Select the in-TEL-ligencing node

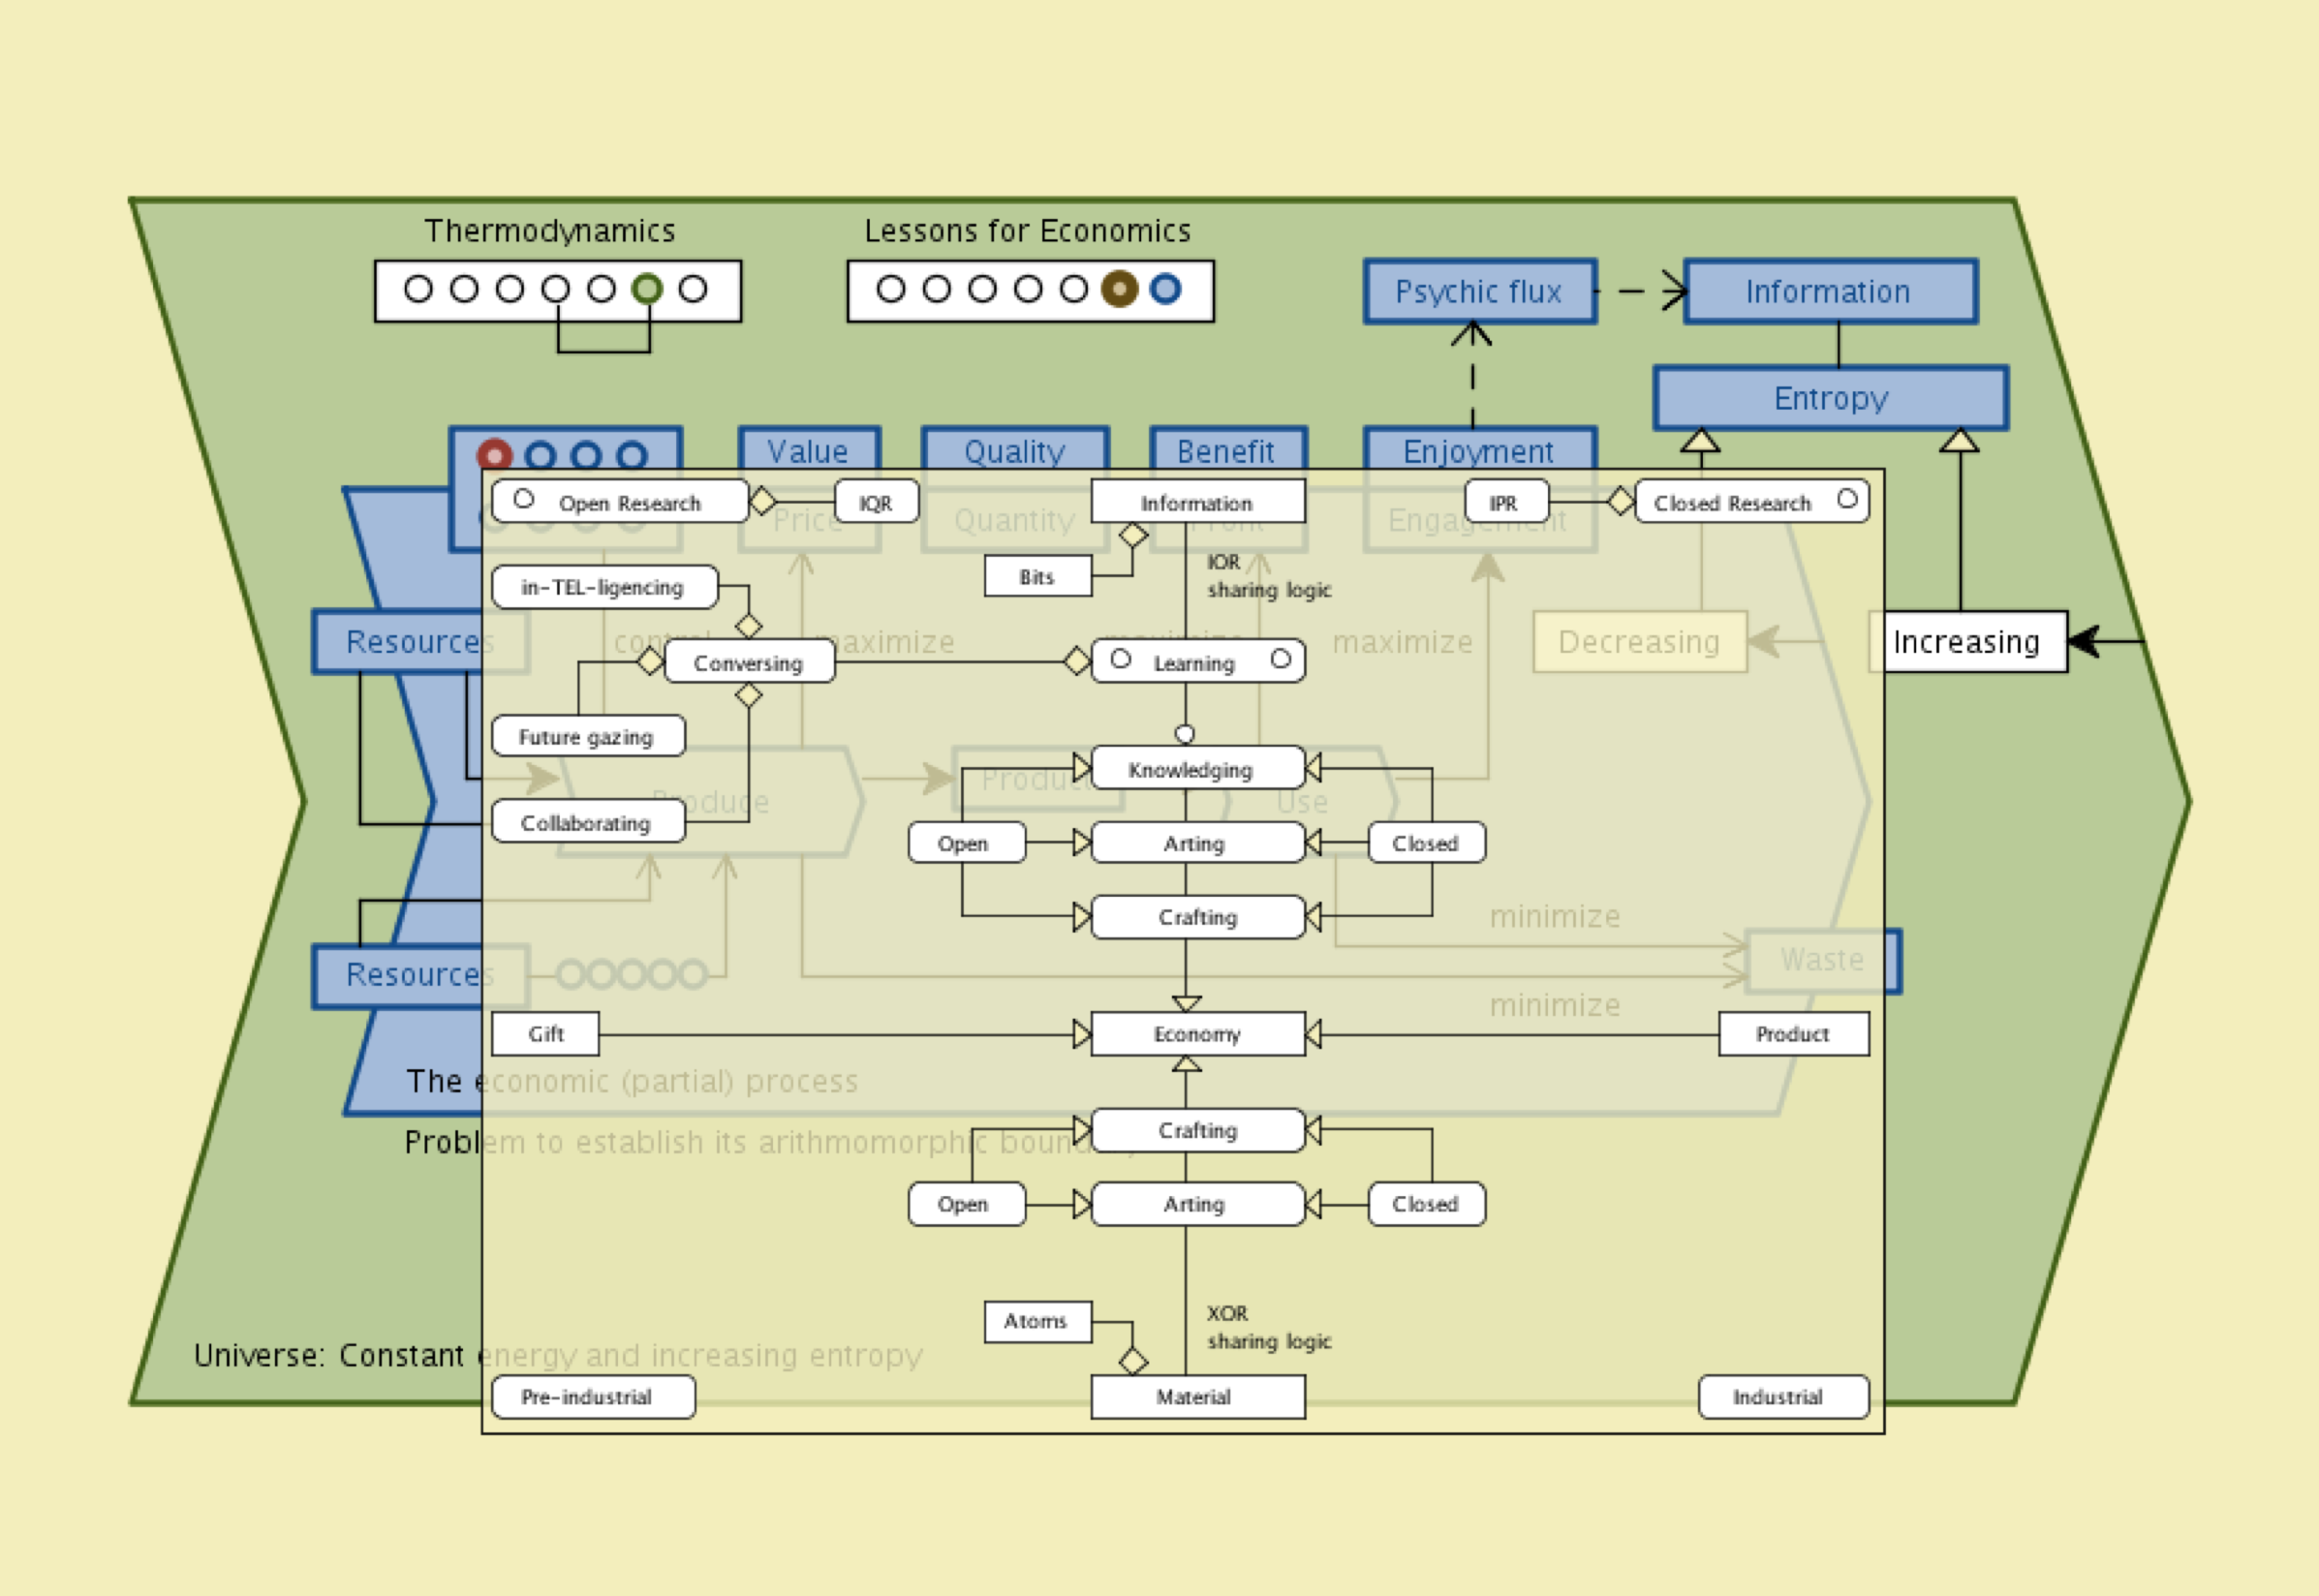click(x=604, y=587)
